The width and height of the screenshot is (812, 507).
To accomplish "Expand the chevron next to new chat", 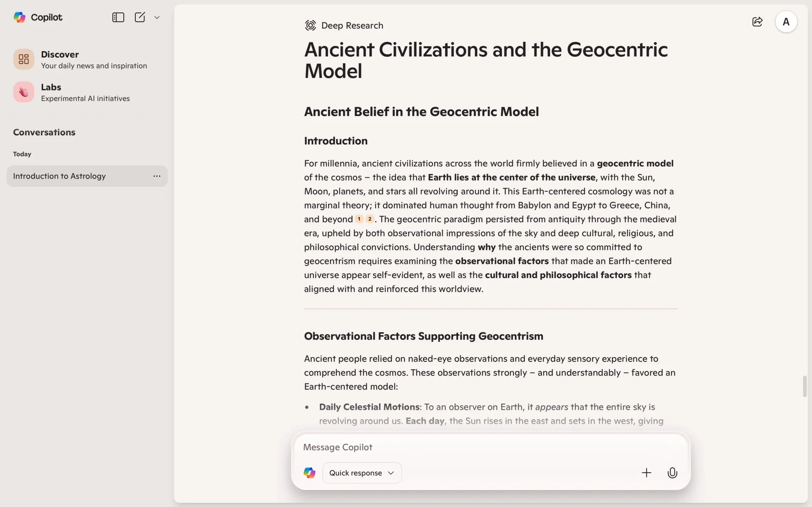I will tap(157, 17).
